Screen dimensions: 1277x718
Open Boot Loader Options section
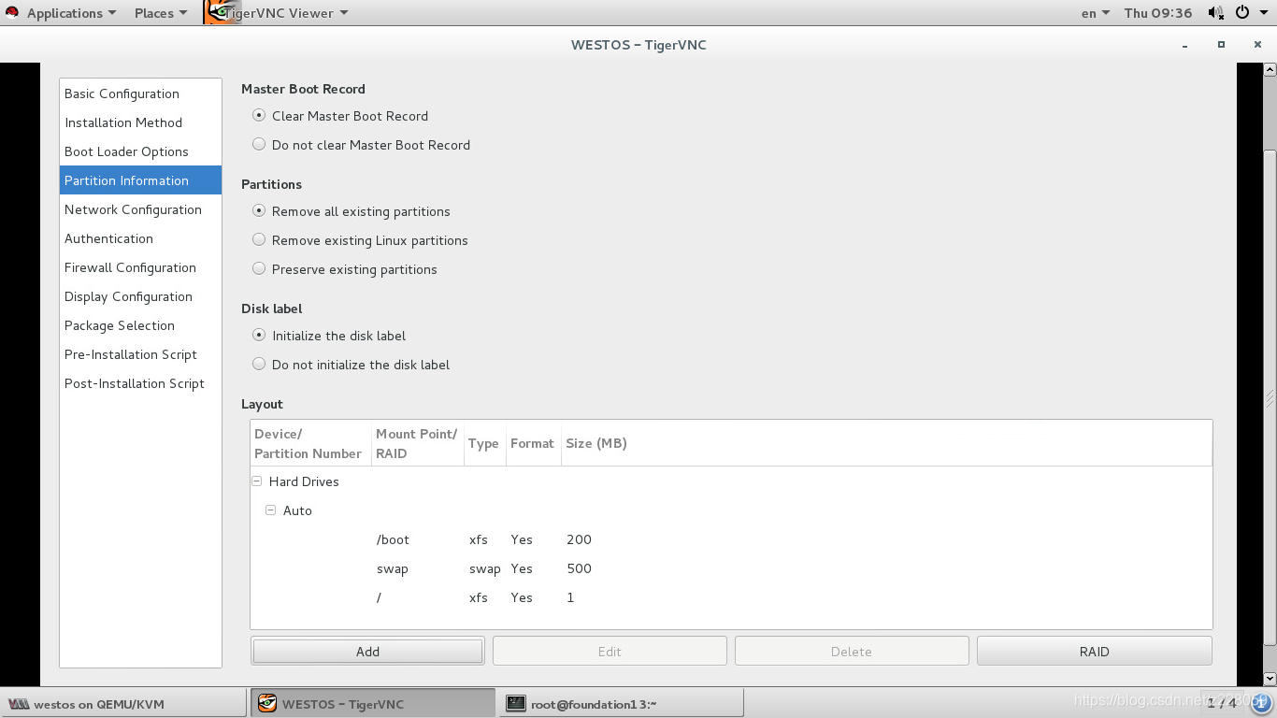tap(140, 151)
